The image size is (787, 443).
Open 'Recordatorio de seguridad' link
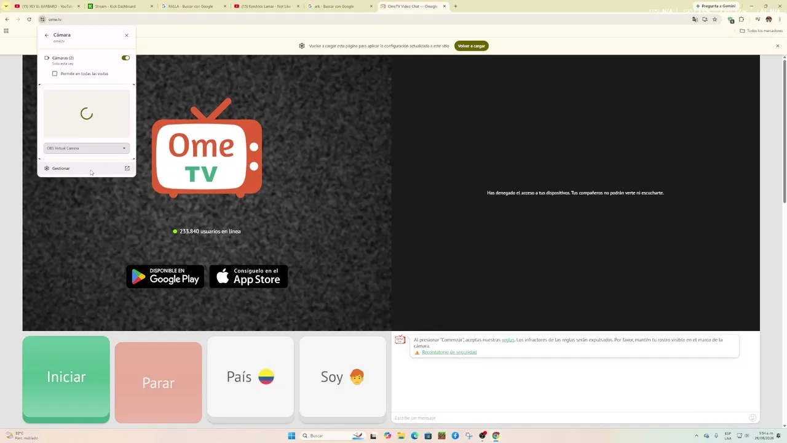(x=449, y=353)
